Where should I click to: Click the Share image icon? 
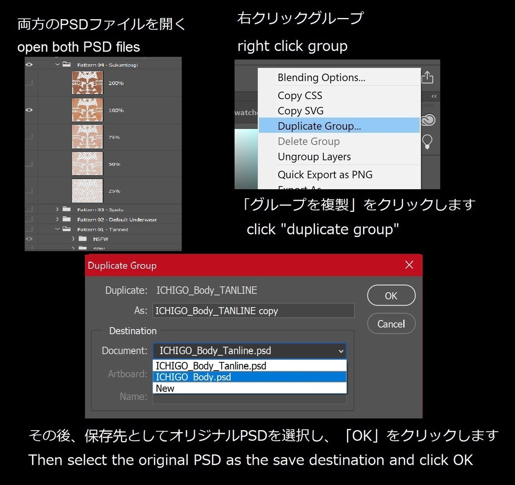click(427, 77)
